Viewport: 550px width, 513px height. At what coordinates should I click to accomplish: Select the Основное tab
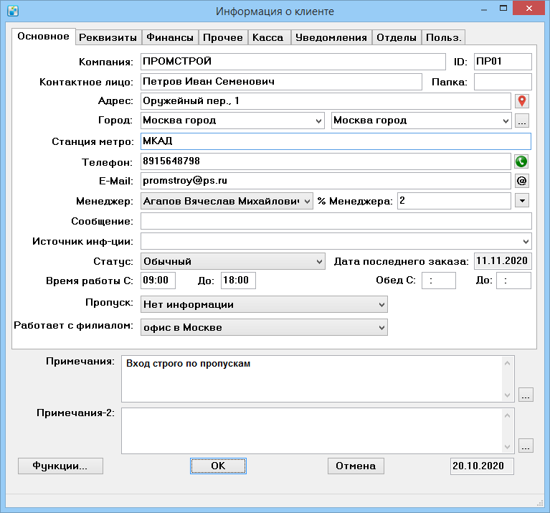[x=44, y=37]
